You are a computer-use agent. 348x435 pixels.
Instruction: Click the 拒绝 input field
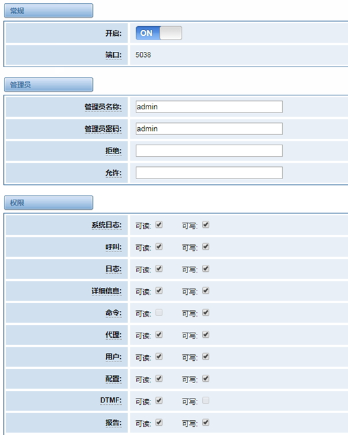209,150
